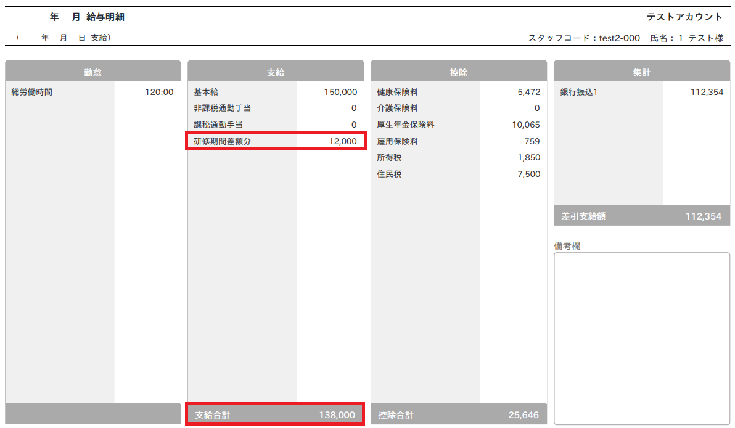
Task: Click the 差引支給額 net pay label
Action: pos(583,216)
